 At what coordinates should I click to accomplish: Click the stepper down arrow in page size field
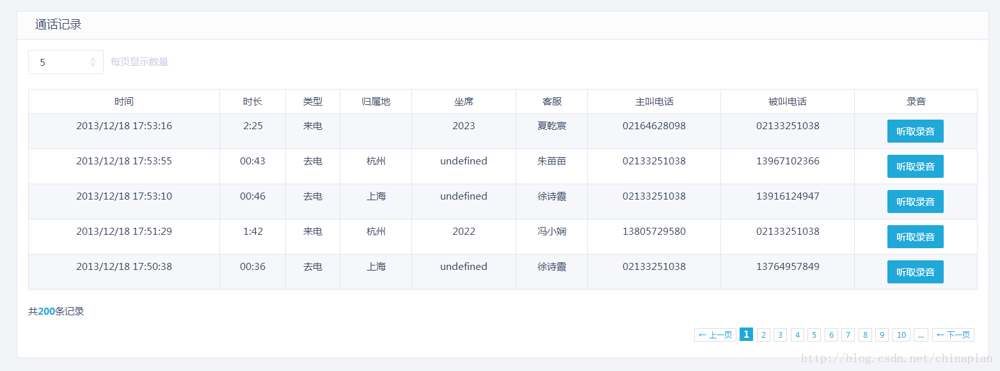(x=93, y=65)
